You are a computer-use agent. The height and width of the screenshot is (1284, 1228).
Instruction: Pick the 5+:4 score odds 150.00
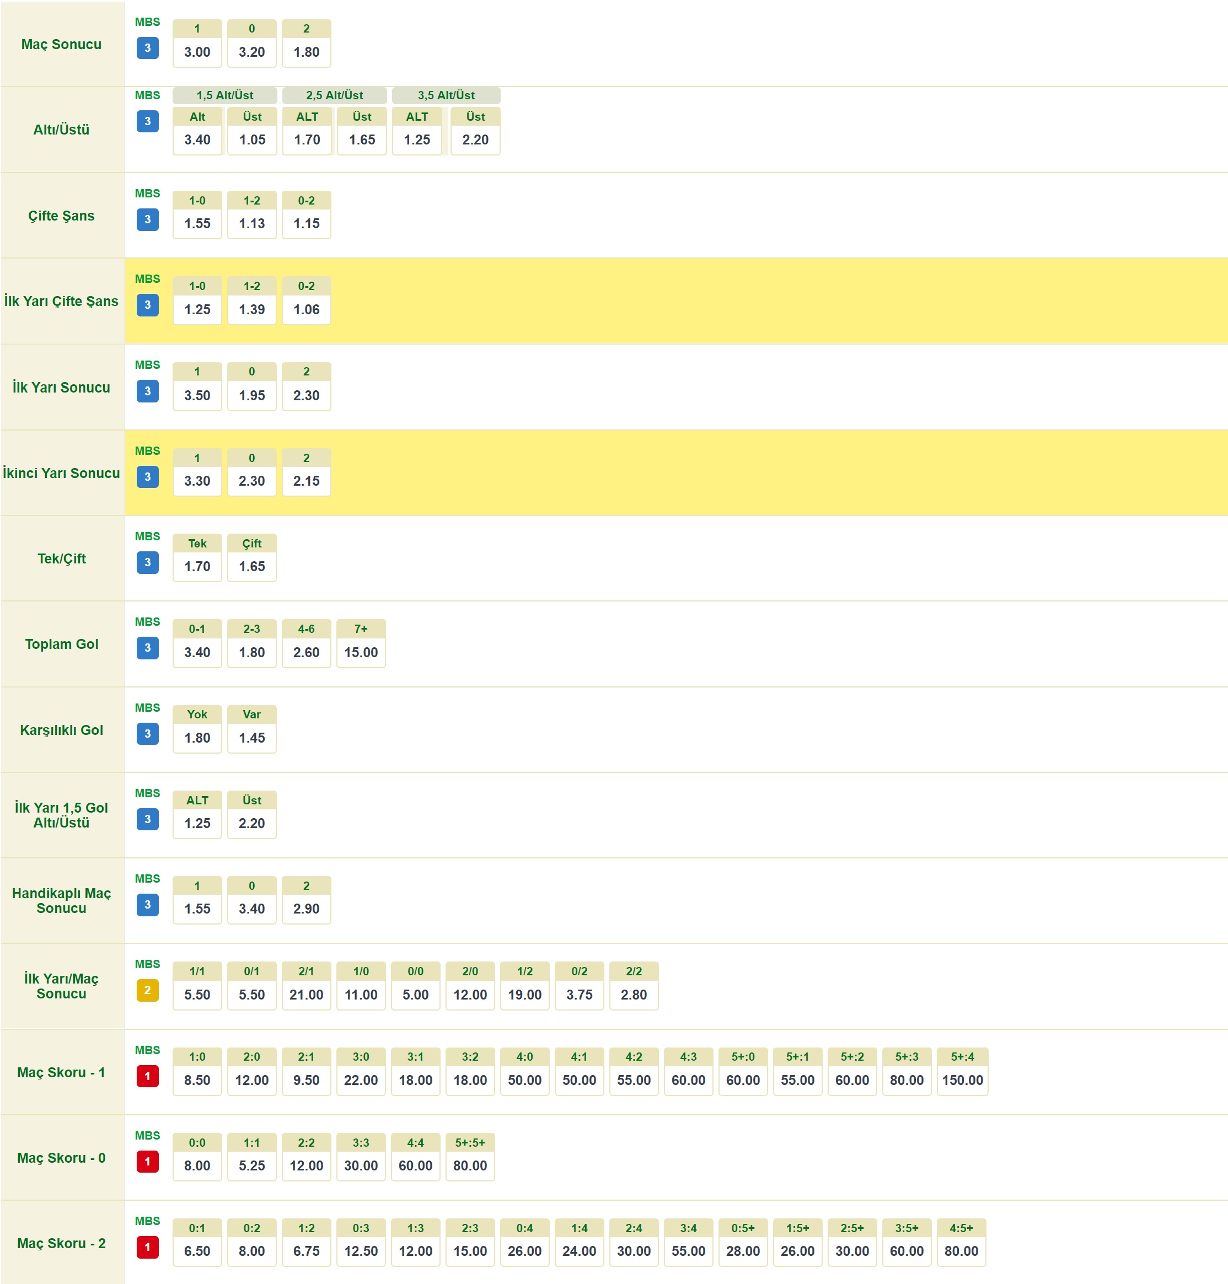tap(962, 1080)
